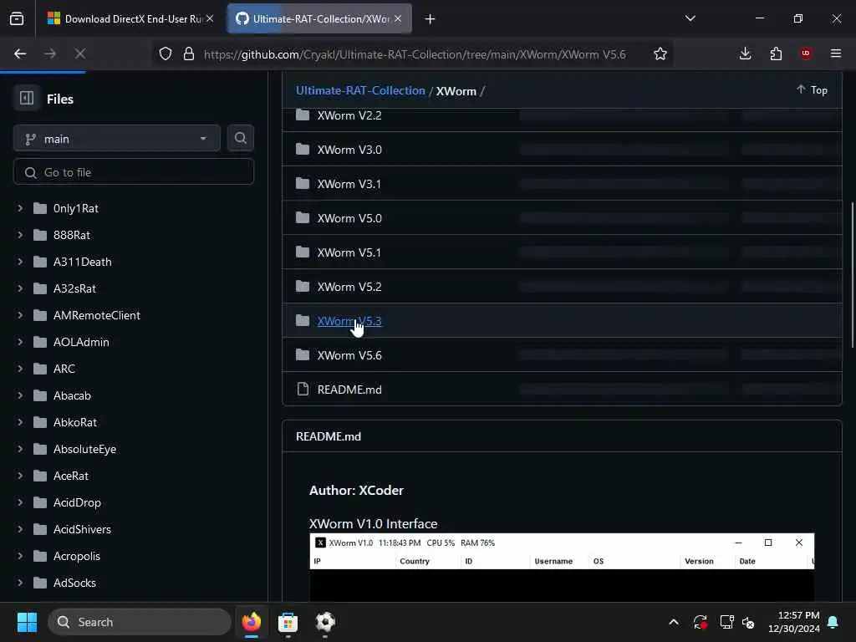
Task: Open Ultimate-RAT-Collection breadcrumb link
Action: (360, 90)
